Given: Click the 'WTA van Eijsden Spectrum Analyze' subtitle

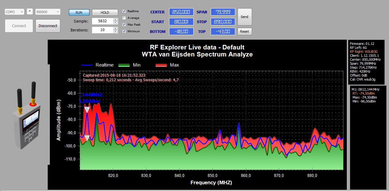Looking at the screenshot, I should (197, 54).
